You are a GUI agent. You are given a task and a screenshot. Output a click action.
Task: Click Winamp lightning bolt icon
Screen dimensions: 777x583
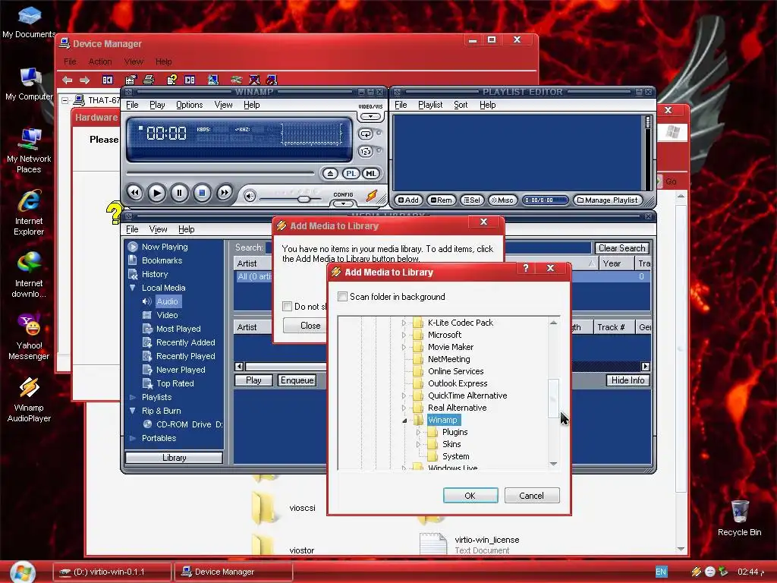[x=372, y=196]
